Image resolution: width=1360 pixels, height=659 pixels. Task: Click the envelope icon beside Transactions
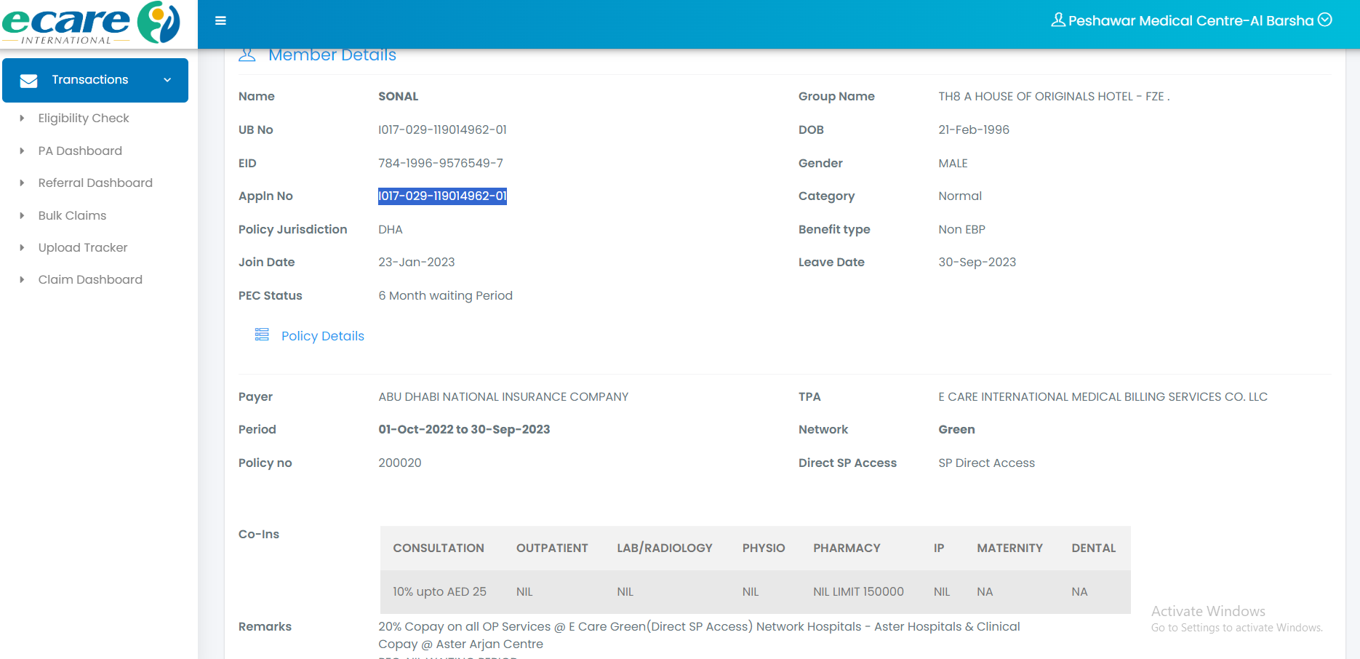point(29,81)
